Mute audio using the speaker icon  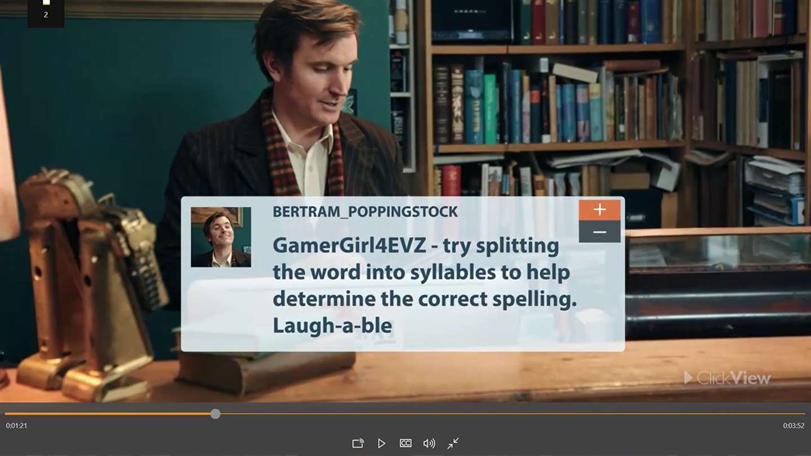point(429,443)
